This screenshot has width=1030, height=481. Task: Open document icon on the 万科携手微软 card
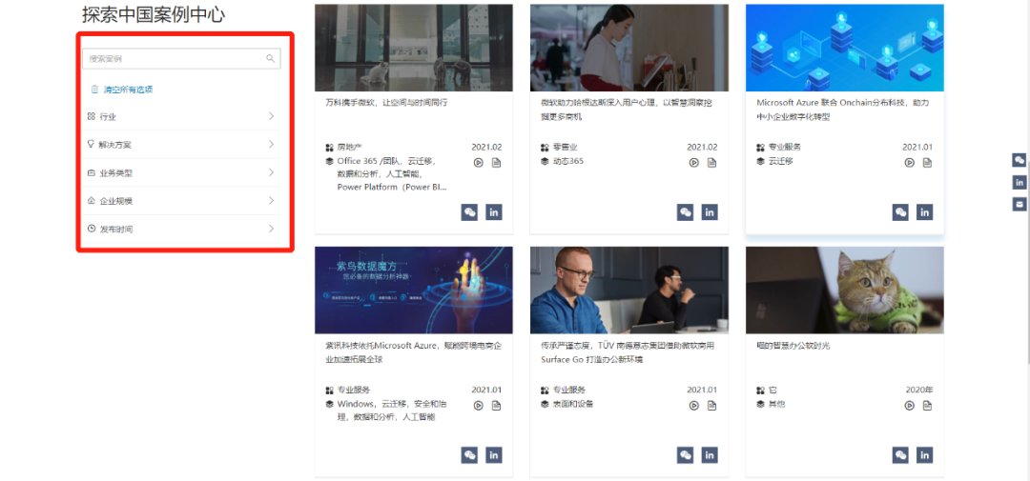496,163
